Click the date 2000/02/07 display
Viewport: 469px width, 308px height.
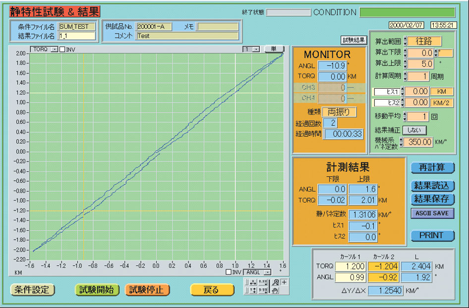click(406, 25)
